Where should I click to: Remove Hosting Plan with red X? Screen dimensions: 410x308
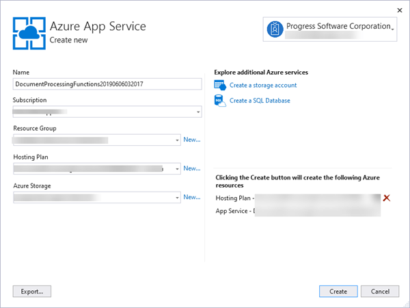coord(387,198)
